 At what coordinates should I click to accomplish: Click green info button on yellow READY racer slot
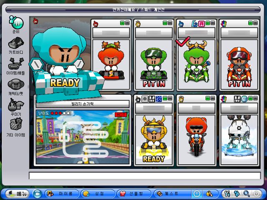pyautogui.click(x=165, y=98)
